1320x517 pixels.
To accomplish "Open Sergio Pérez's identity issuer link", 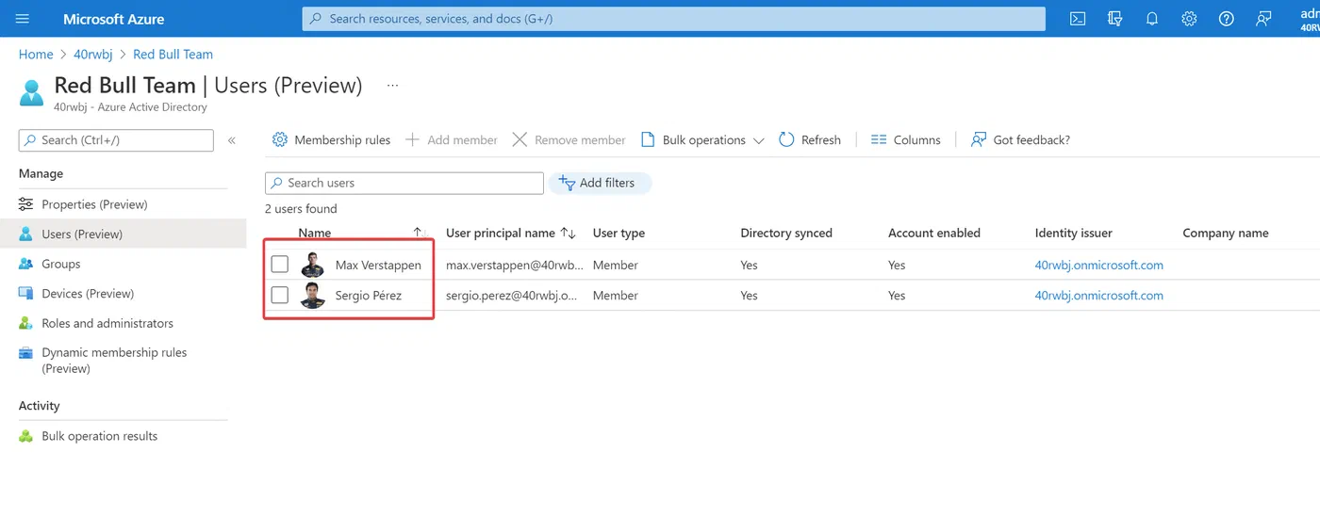I will coord(1098,295).
